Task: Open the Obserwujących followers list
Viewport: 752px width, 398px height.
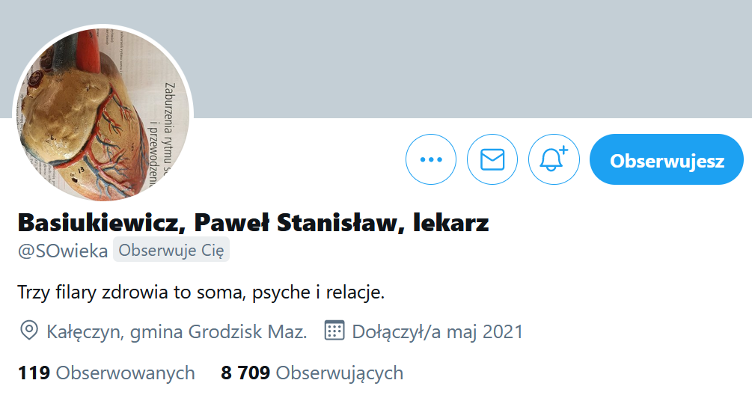Action: (x=340, y=373)
